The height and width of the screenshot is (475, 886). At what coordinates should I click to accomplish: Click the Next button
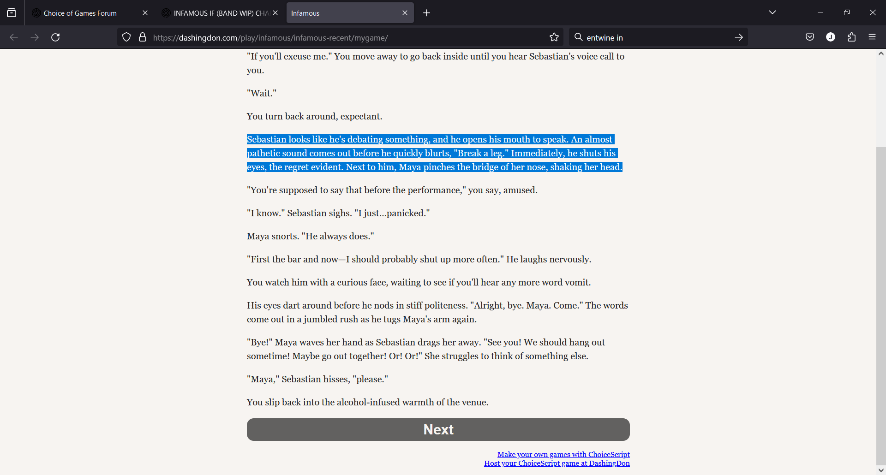pos(438,429)
